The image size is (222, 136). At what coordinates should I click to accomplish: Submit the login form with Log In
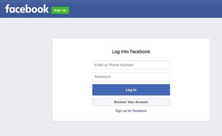point(131,90)
